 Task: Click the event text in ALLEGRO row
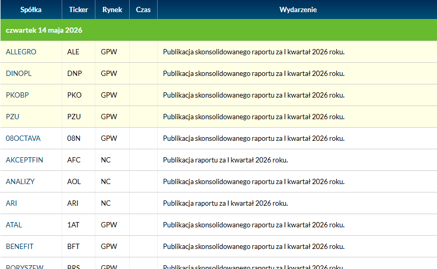pyautogui.click(x=254, y=52)
